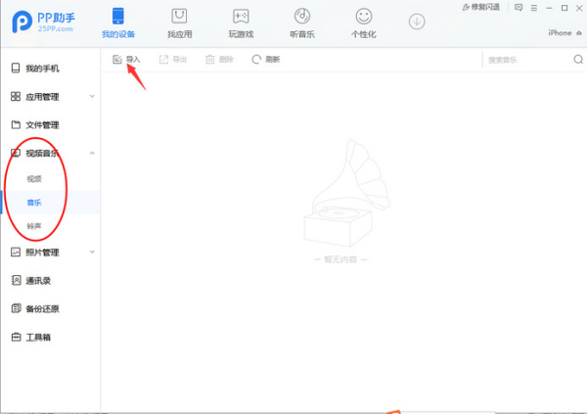This screenshot has height=414, width=587.
Task: Import music with 导入 button
Action: [x=126, y=59]
